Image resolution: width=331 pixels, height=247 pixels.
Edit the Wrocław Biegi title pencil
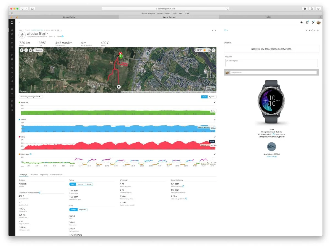[47, 33]
